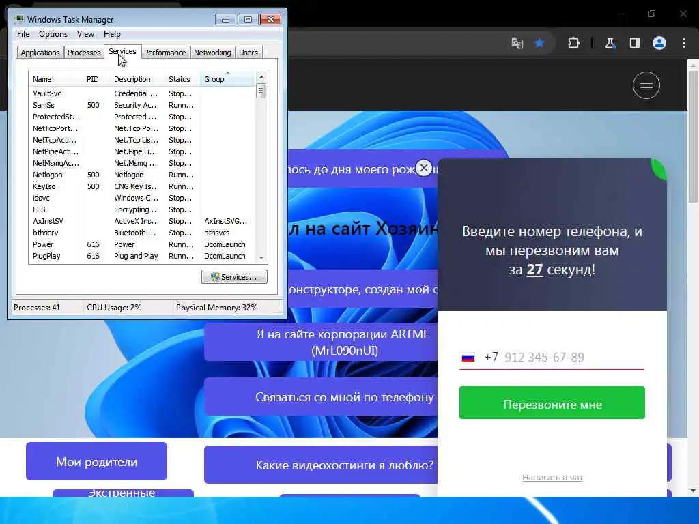Switch to the Users tab
699x524 pixels.
248,53
